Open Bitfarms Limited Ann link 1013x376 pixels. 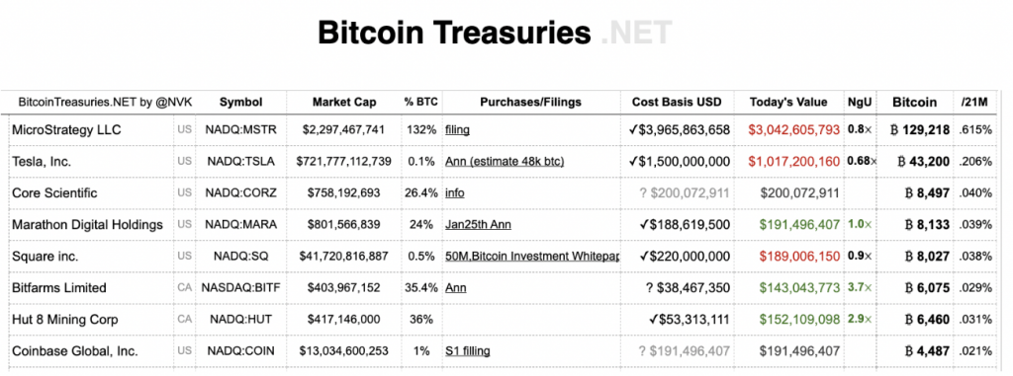point(455,287)
